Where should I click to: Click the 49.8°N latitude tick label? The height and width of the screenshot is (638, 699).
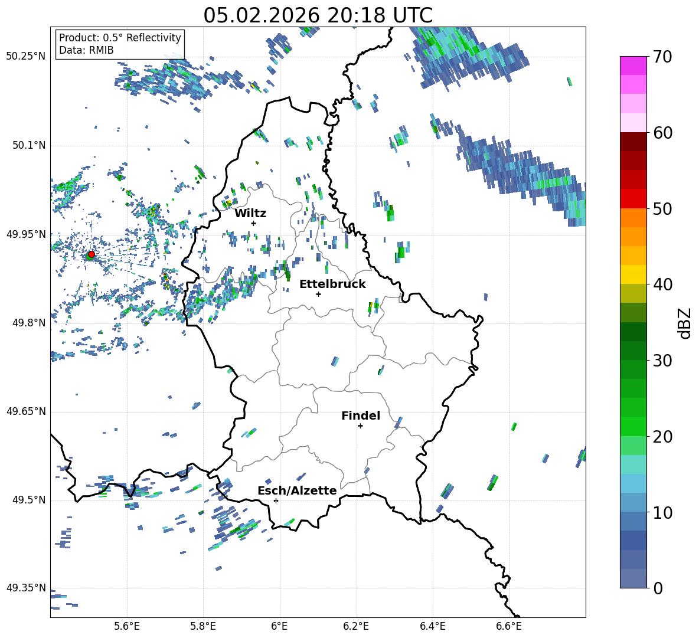[28, 323]
